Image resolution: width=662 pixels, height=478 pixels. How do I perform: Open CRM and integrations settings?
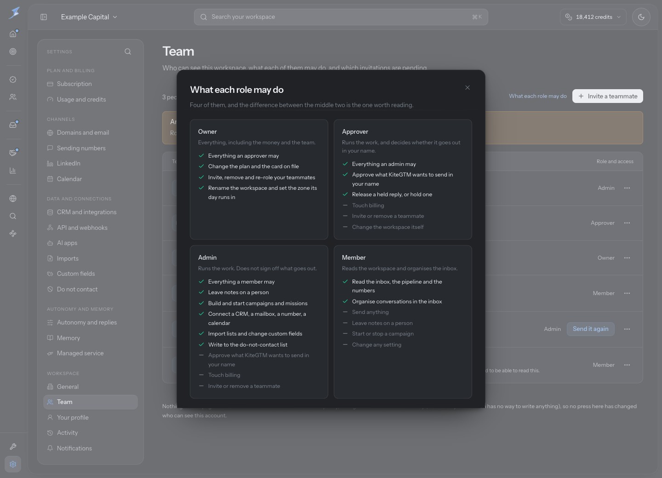click(91, 212)
